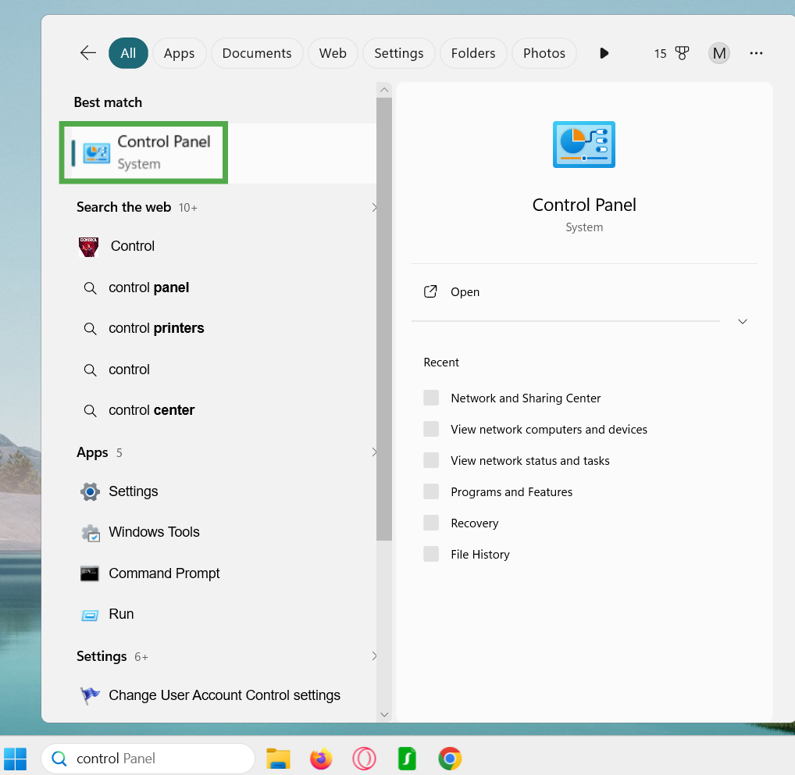Switch to the Apps filter tab
Image resolution: width=795 pixels, height=775 pixels.
click(179, 53)
